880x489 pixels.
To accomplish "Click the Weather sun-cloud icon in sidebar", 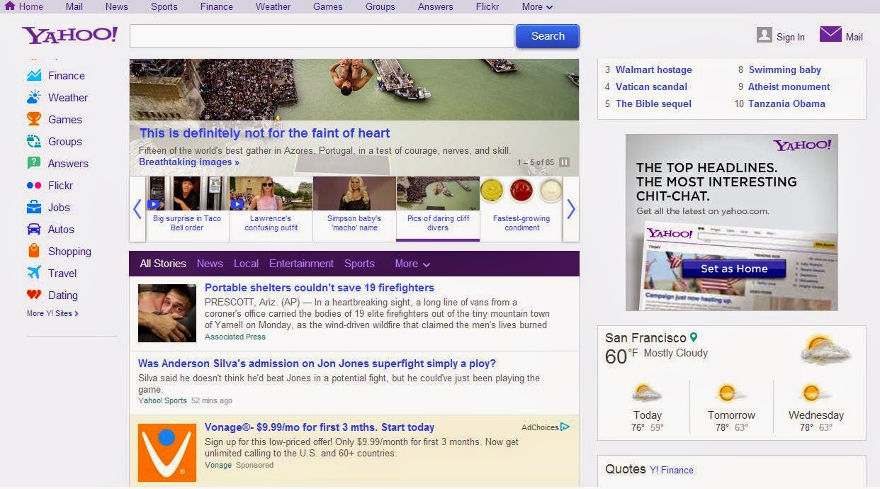I will click(x=34, y=97).
